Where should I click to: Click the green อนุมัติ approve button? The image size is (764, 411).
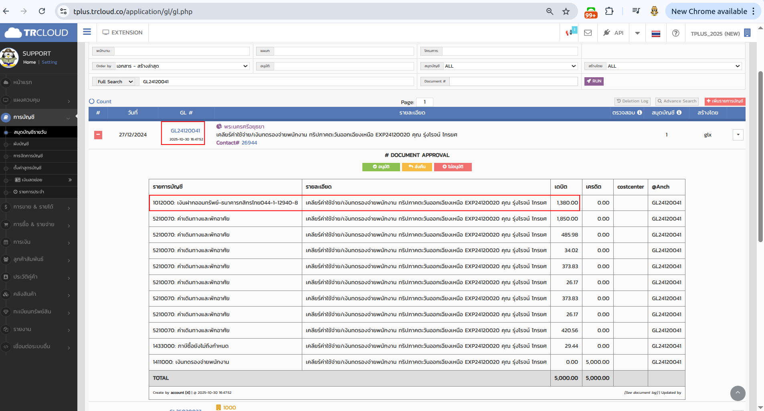(x=381, y=167)
